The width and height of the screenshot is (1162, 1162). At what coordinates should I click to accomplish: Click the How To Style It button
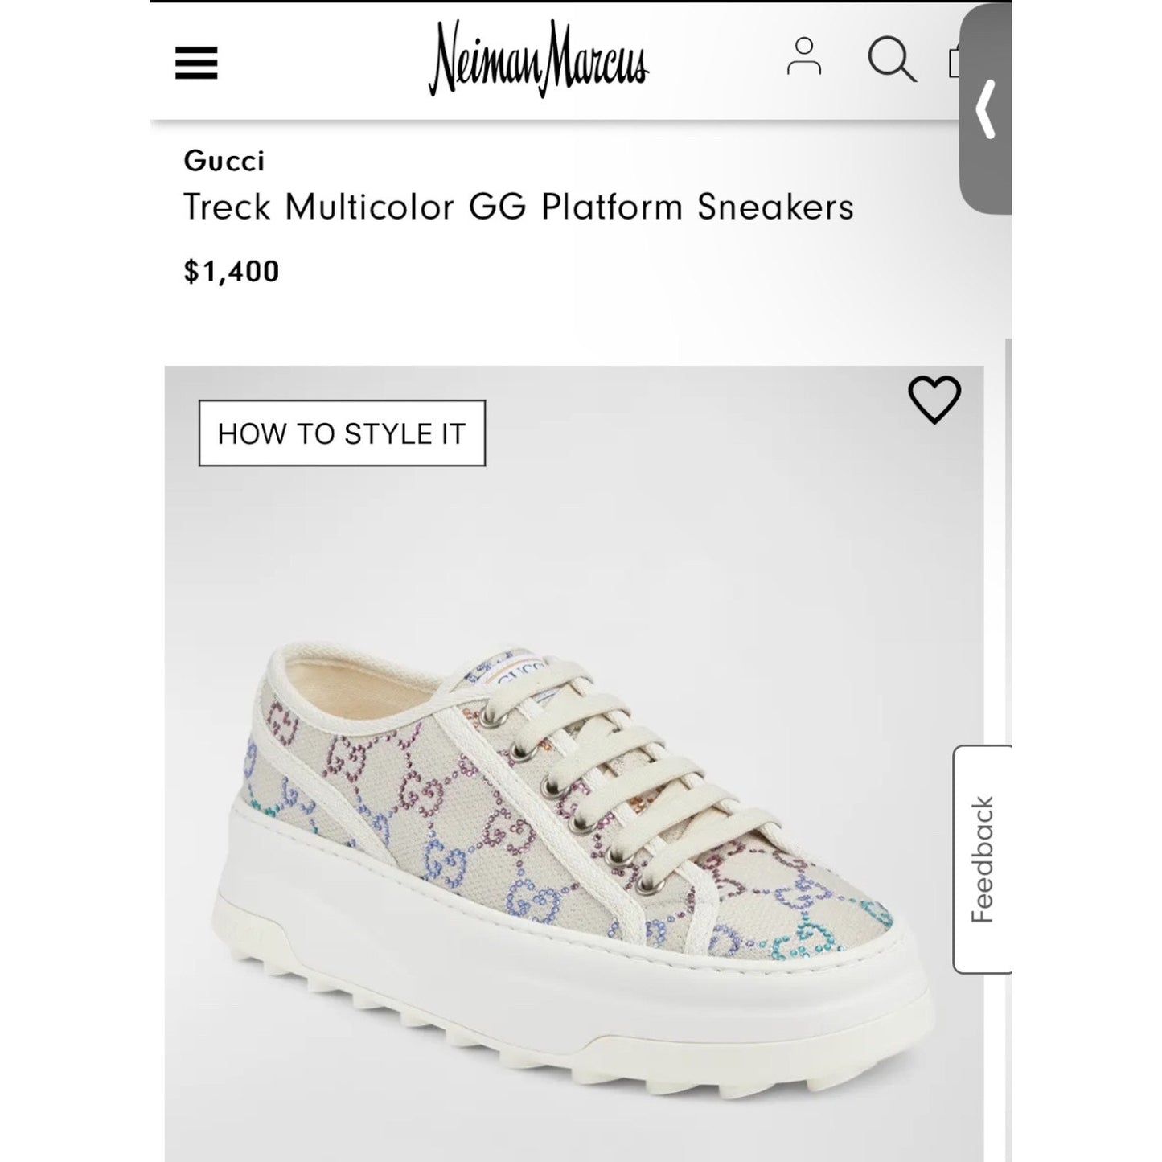(342, 433)
